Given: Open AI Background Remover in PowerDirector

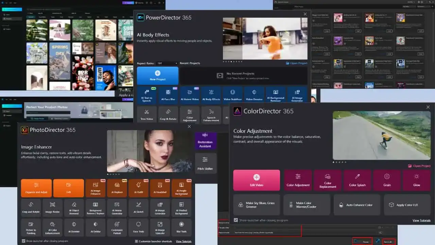Looking at the screenshot, I should point(276,95).
